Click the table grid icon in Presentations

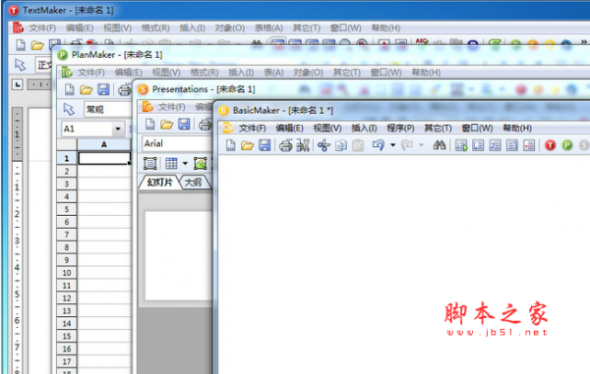coord(171,163)
